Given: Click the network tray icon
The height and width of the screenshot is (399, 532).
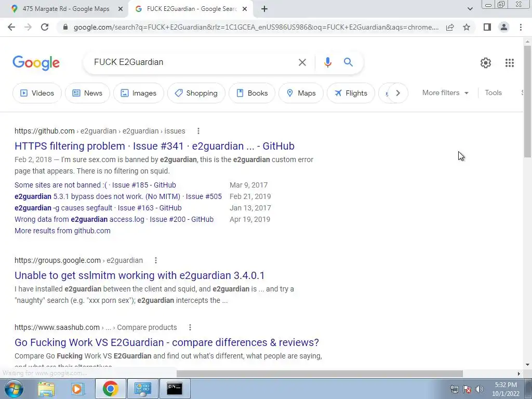Looking at the screenshot, I should coord(454,389).
